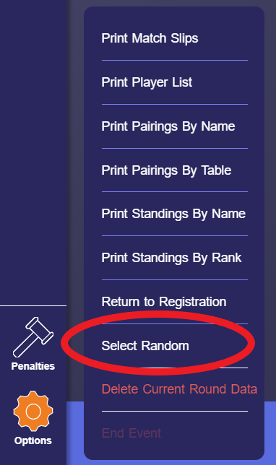Click the white divider line above Penalties
Screen dimensions: 276x465
pos(33,305)
